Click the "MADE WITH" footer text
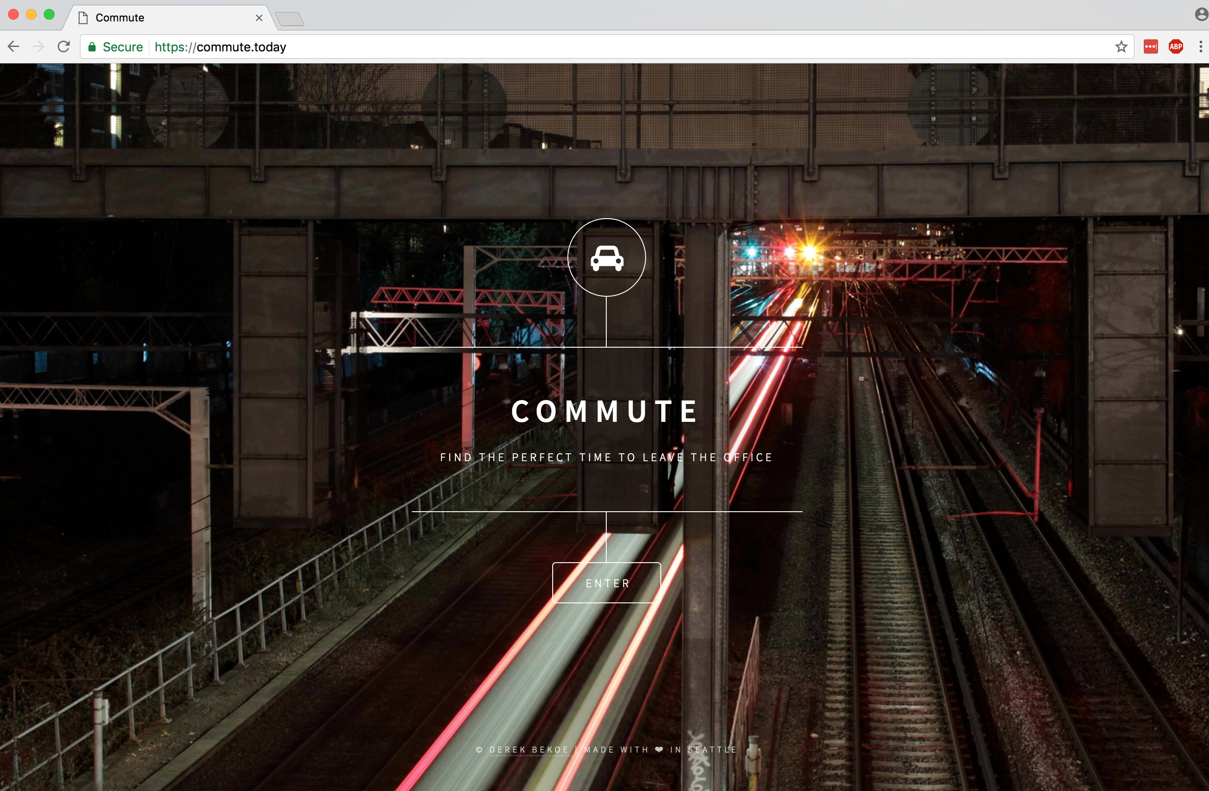Screen dimensions: 1209x791 616,749
